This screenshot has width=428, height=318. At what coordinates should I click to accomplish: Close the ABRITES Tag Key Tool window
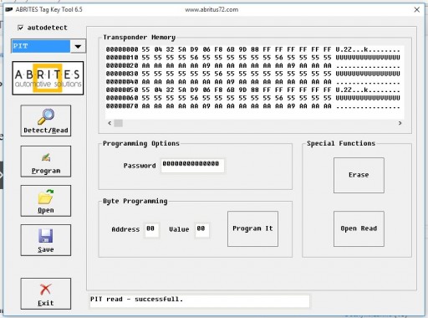pyautogui.click(x=417, y=10)
